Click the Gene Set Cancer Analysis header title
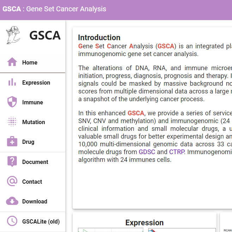 pos(54,9)
